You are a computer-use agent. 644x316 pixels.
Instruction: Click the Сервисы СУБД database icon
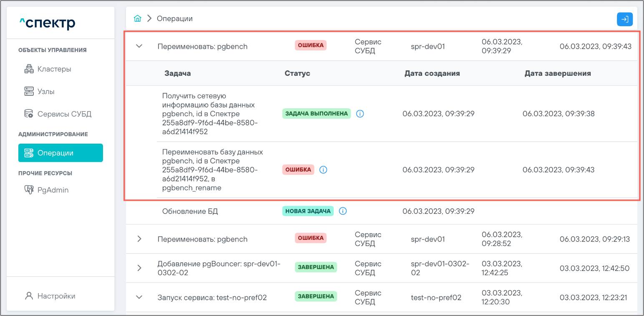click(29, 114)
